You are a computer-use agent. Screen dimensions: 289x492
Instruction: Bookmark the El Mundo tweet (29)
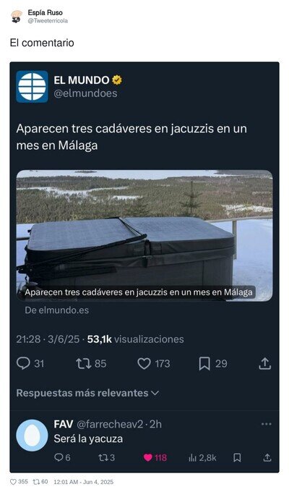[213, 364]
